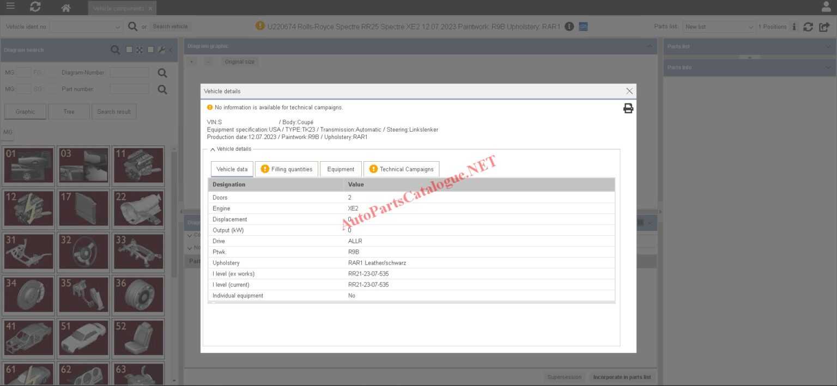The height and width of the screenshot is (386, 837).
Task: Run the Part number search magnifier
Action: coord(162,89)
